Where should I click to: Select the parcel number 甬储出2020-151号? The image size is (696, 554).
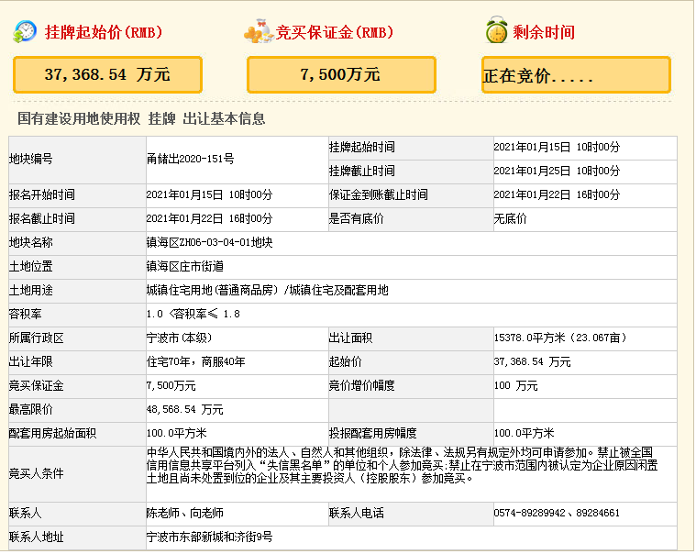pos(190,159)
